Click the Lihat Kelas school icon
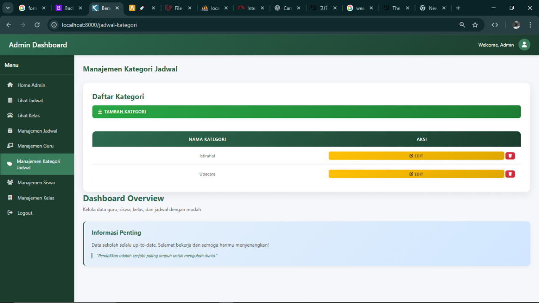The height and width of the screenshot is (303, 539). point(10,115)
